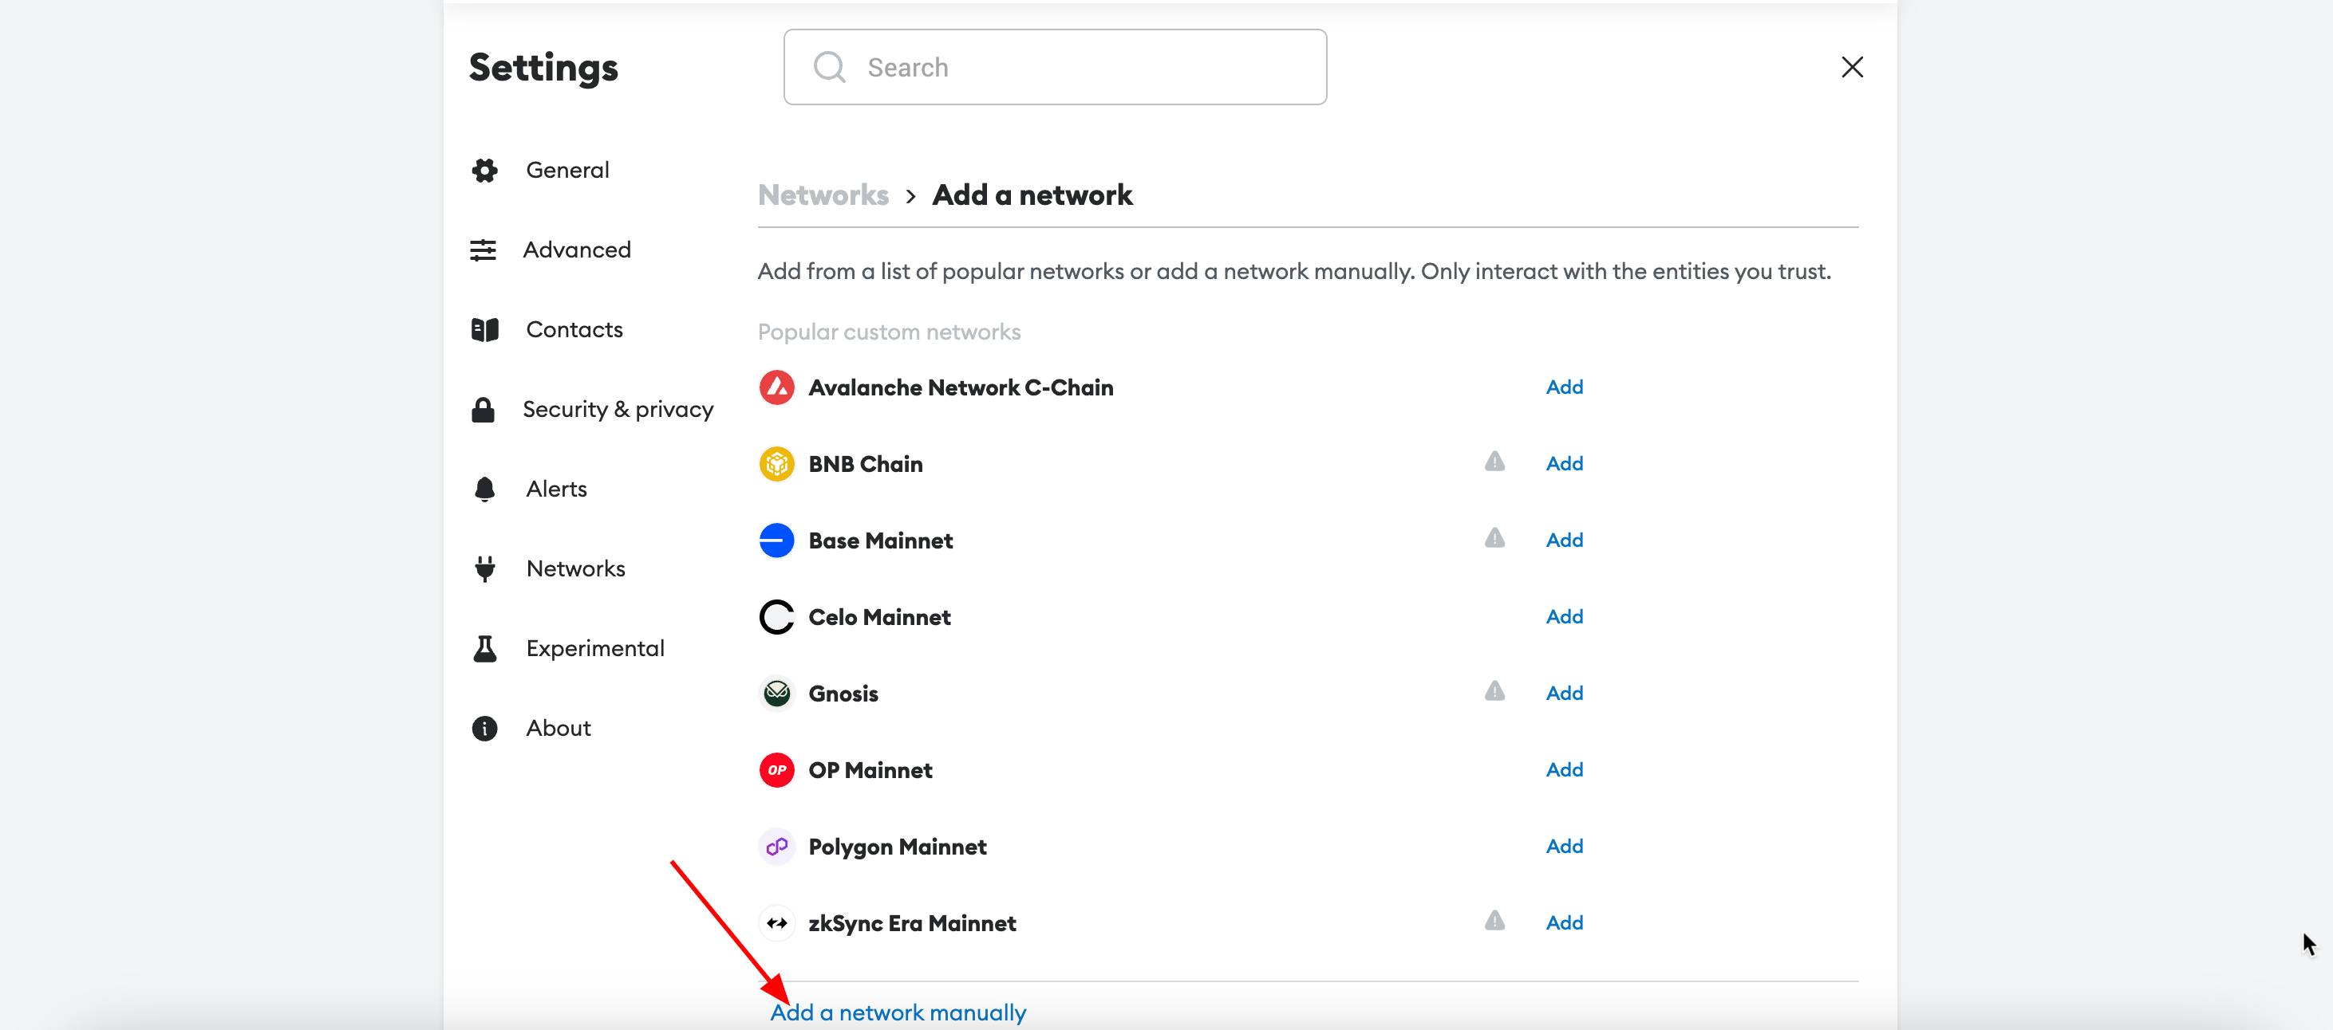Click the Experimental flask icon
Screen dimensions: 2333x1030
(484, 648)
